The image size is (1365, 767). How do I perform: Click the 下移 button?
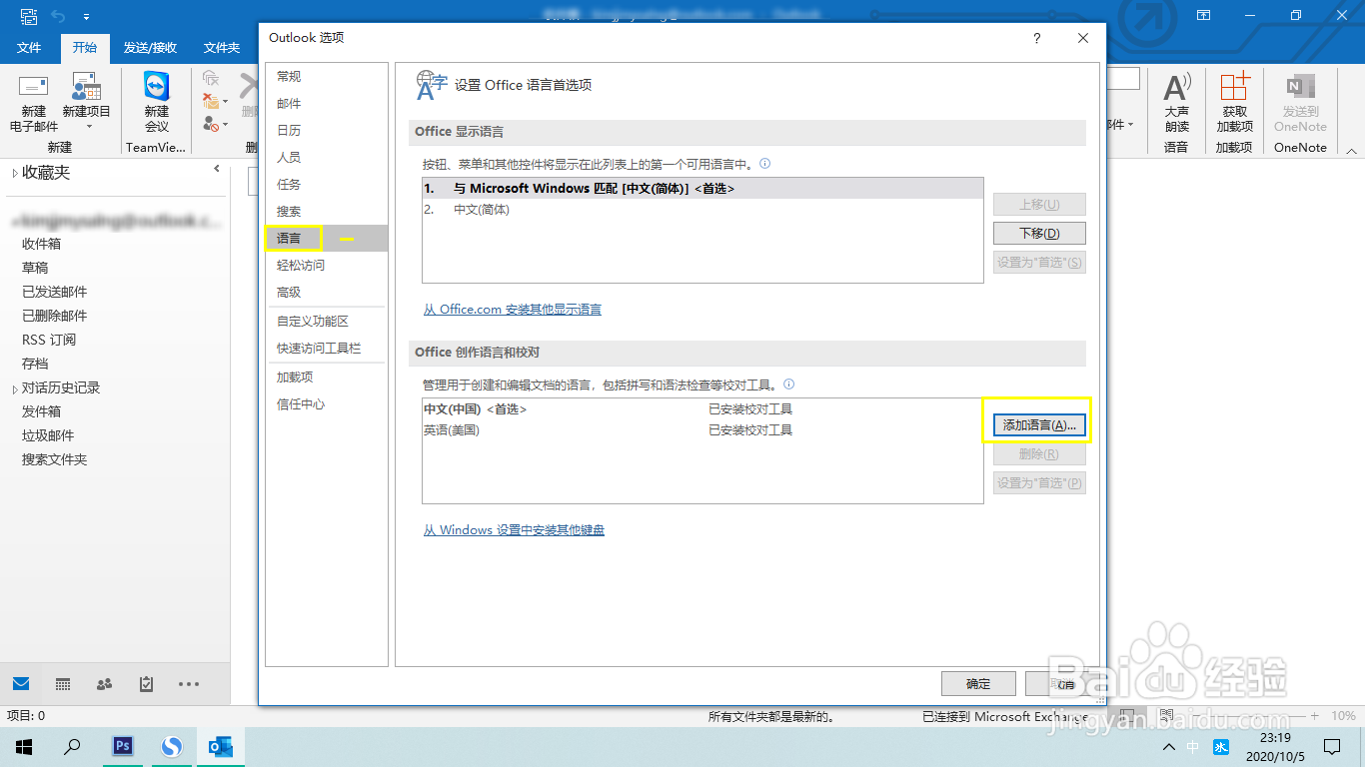click(1039, 234)
